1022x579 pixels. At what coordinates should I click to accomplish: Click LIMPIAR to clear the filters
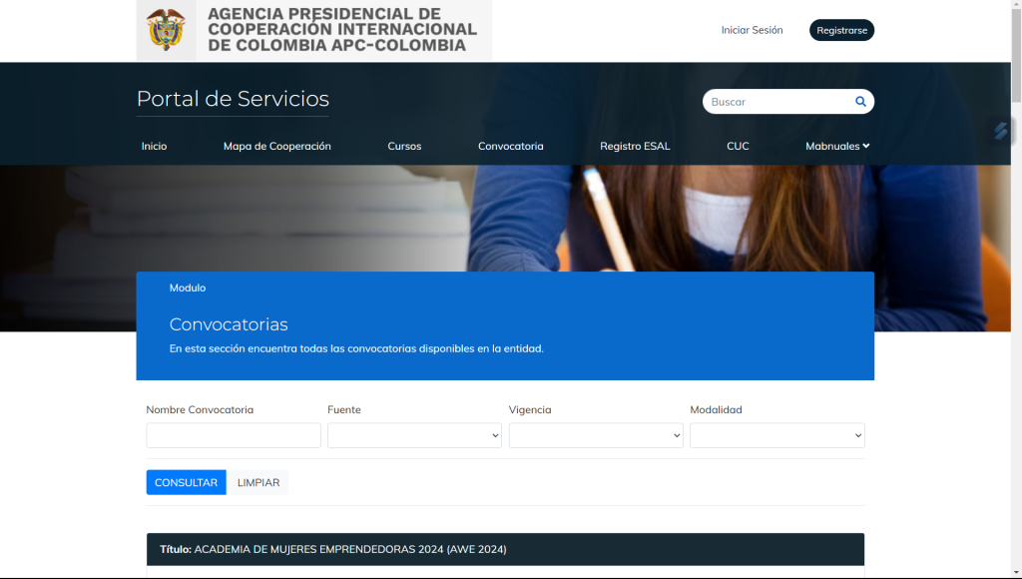pos(257,482)
